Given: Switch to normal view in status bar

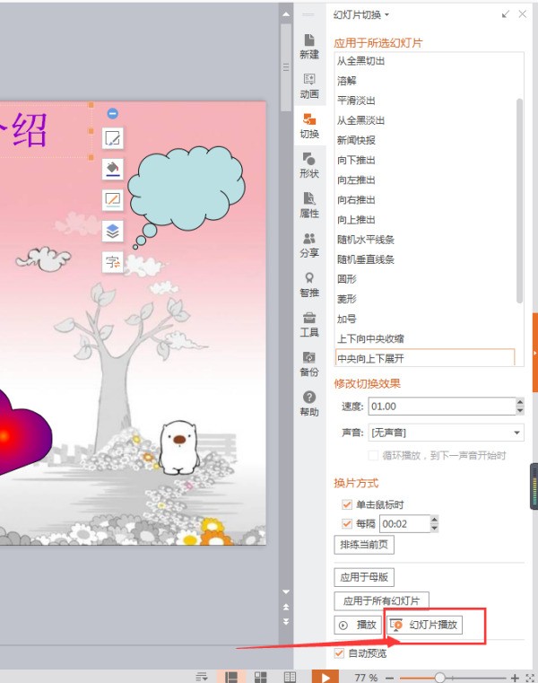Looking at the screenshot, I should pyautogui.click(x=231, y=677).
